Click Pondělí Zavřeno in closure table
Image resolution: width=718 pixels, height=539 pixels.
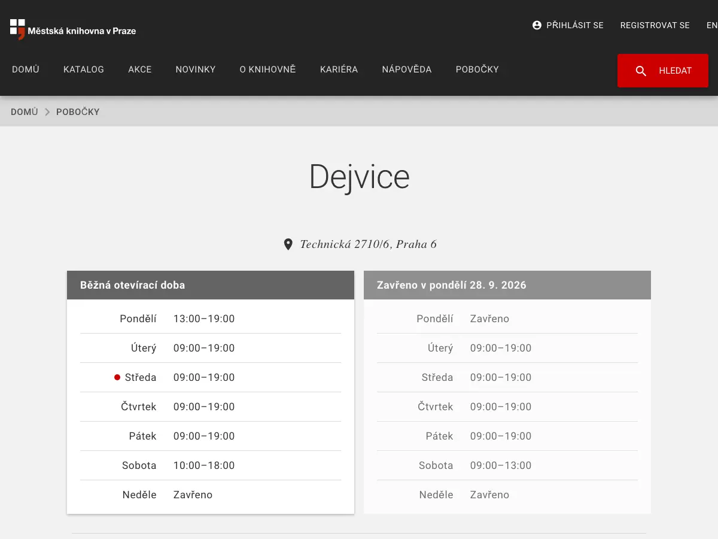coord(489,319)
